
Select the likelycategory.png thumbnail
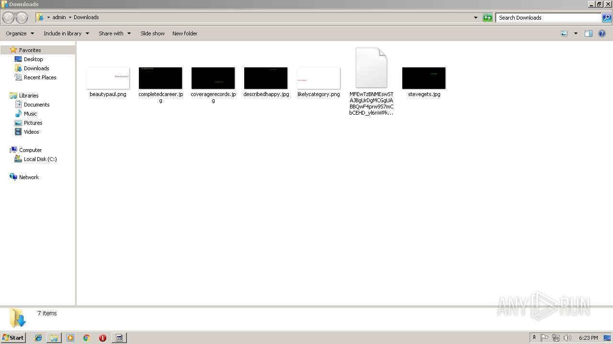click(318, 78)
